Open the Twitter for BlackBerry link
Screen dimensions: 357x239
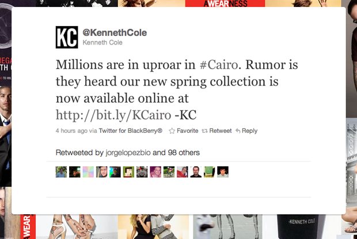[131, 131]
